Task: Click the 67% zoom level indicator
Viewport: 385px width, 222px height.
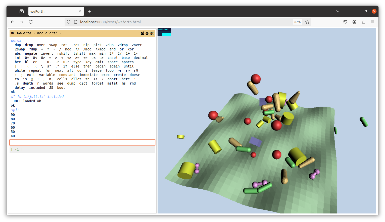Action: pyautogui.click(x=297, y=22)
